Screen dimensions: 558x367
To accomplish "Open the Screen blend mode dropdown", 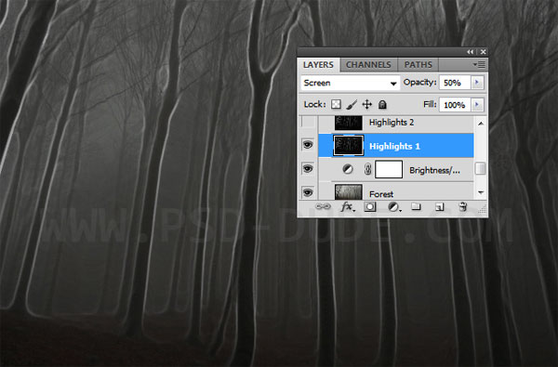I will [350, 83].
